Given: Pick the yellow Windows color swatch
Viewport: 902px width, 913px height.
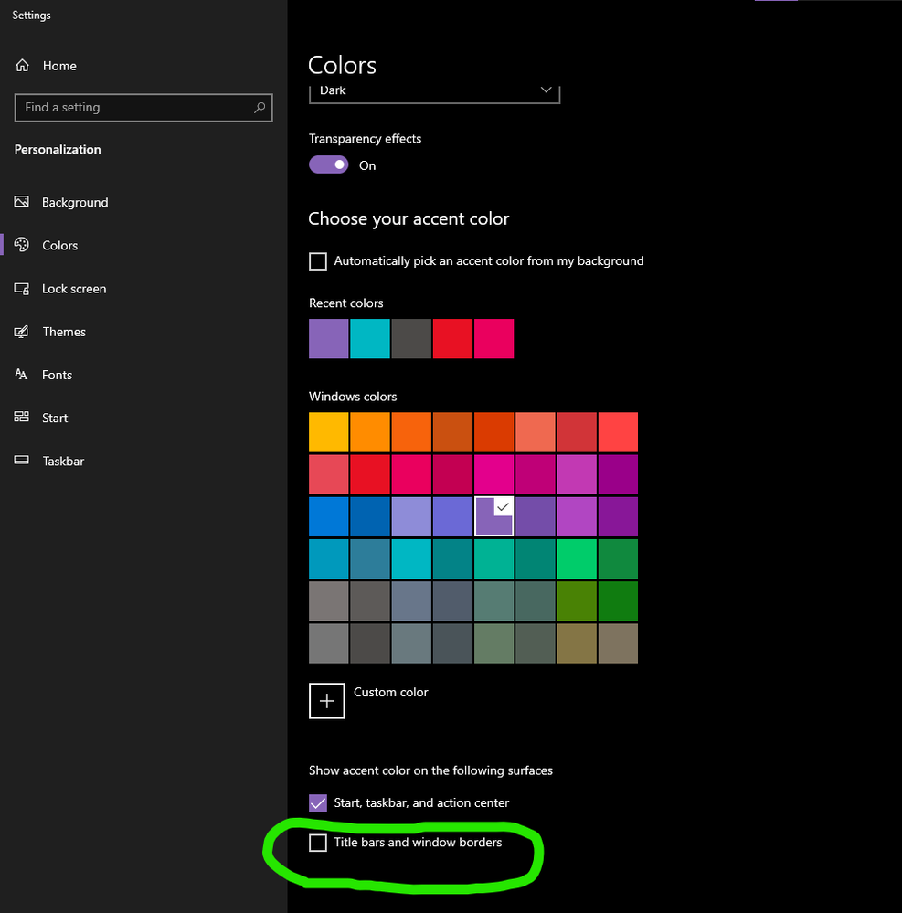Looking at the screenshot, I should click(329, 432).
